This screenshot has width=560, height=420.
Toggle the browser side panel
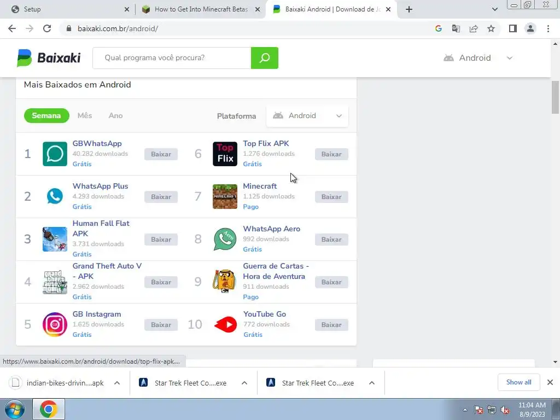[513, 28]
